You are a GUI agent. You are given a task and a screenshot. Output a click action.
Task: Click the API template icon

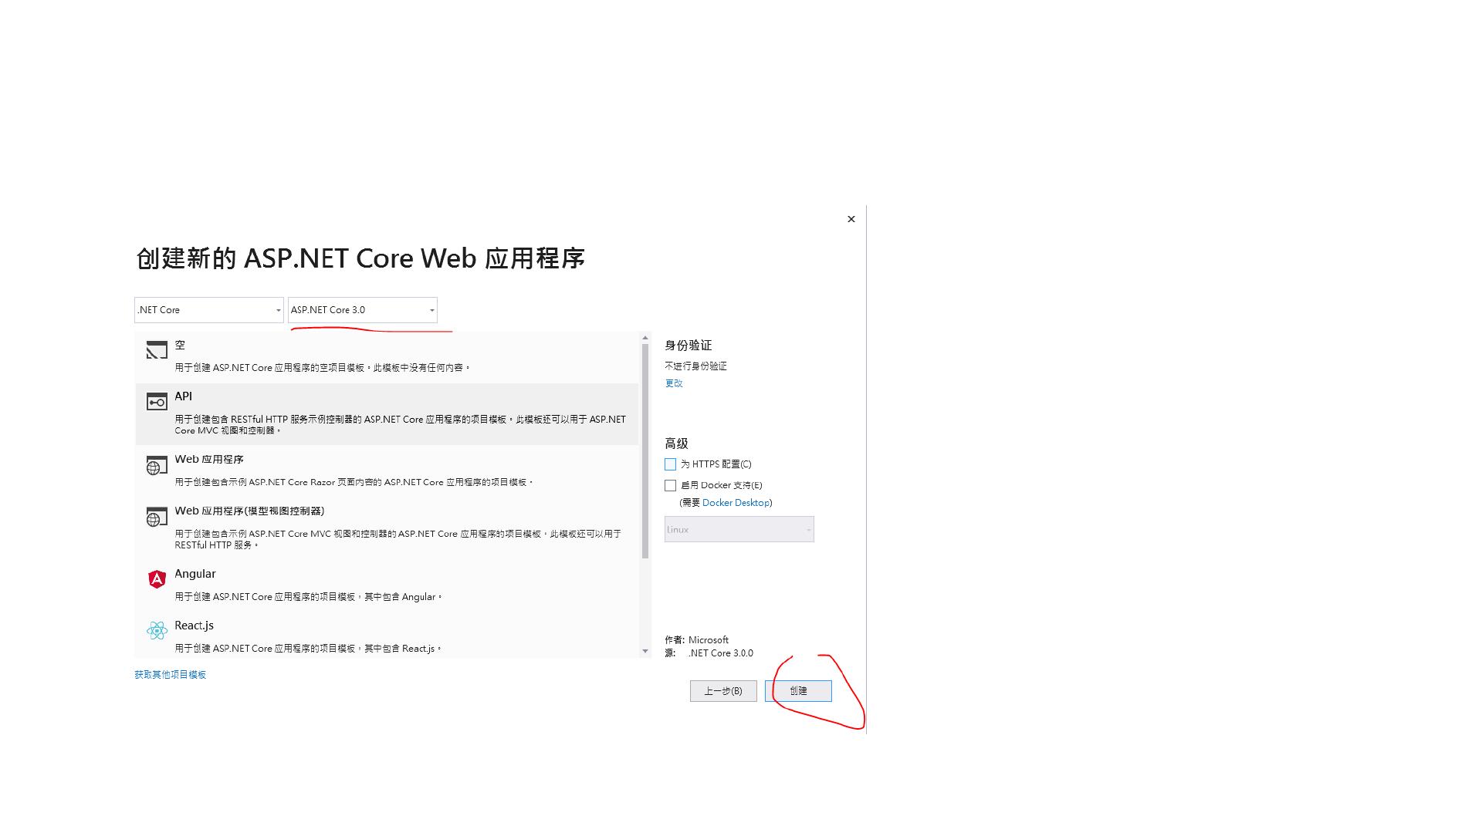(x=157, y=402)
